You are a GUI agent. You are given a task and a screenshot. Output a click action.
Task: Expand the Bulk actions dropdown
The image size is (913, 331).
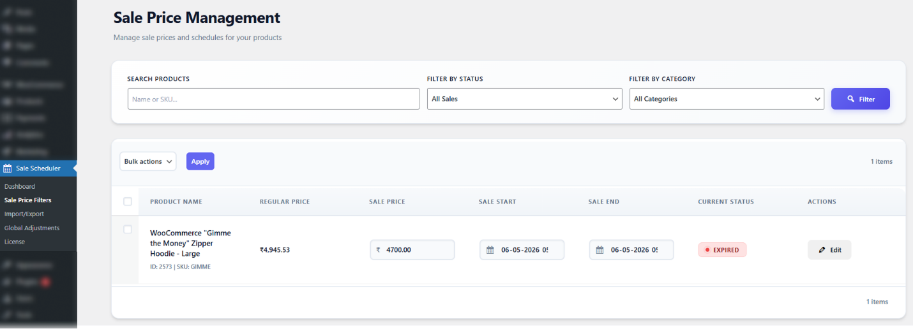tap(148, 161)
